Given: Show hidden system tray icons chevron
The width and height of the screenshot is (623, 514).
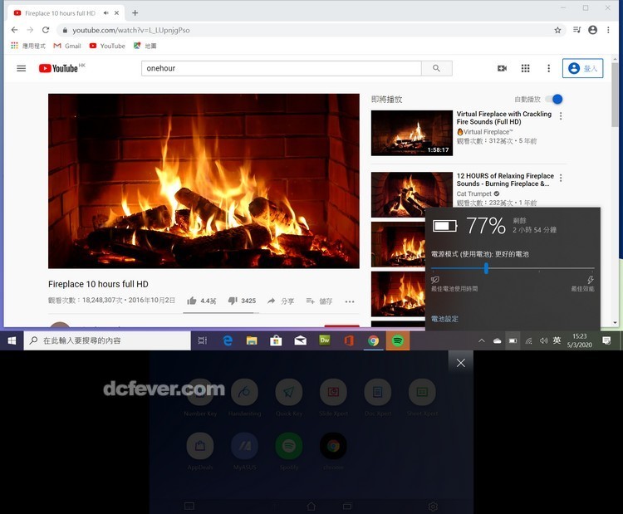Looking at the screenshot, I should [x=482, y=340].
